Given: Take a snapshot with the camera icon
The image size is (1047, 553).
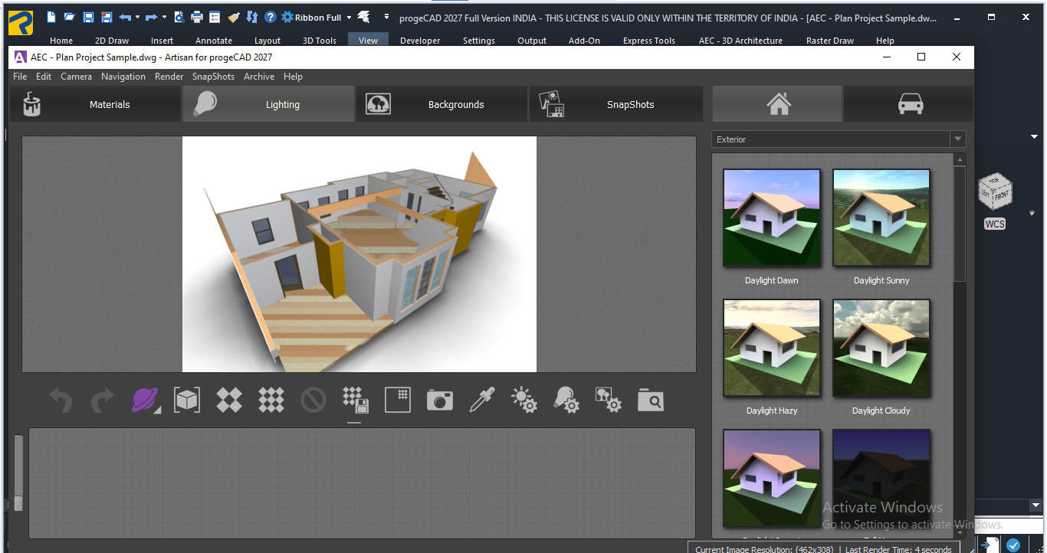Looking at the screenshot, I should coord(440,400).
